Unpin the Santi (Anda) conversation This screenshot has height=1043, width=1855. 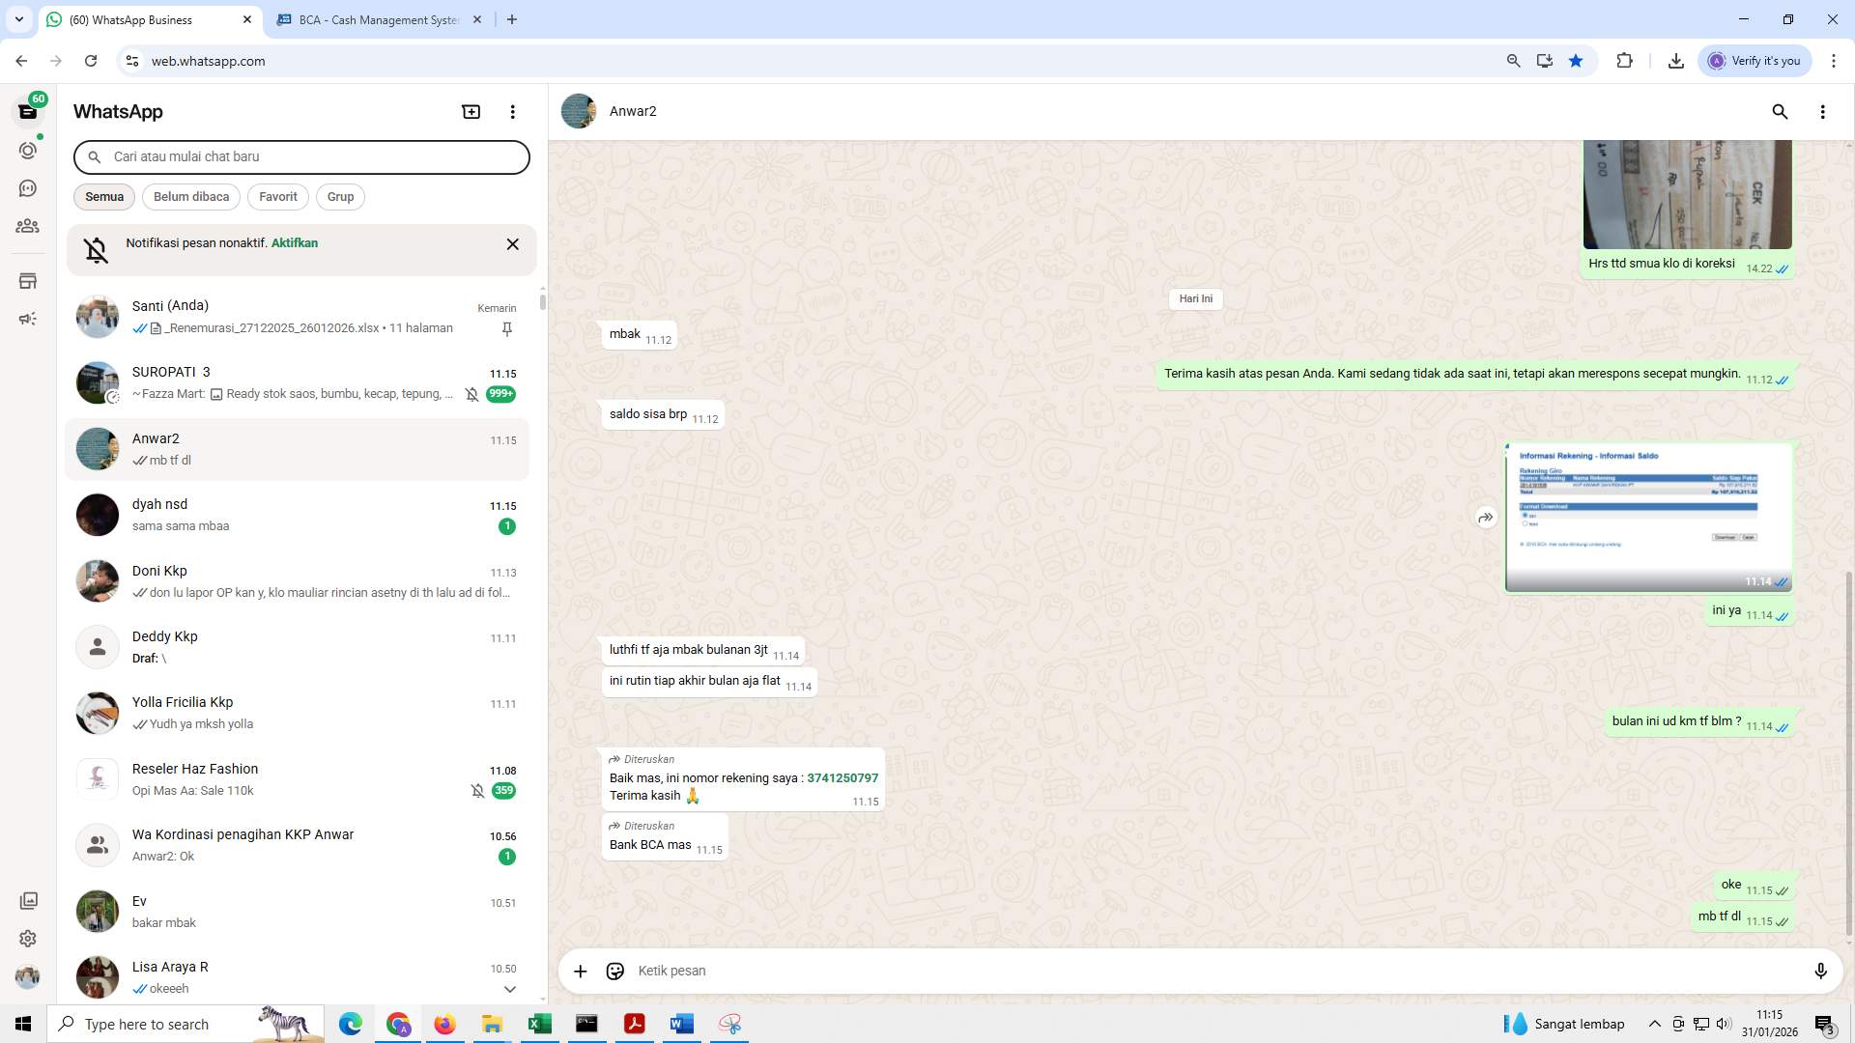[x=506, y=328]
